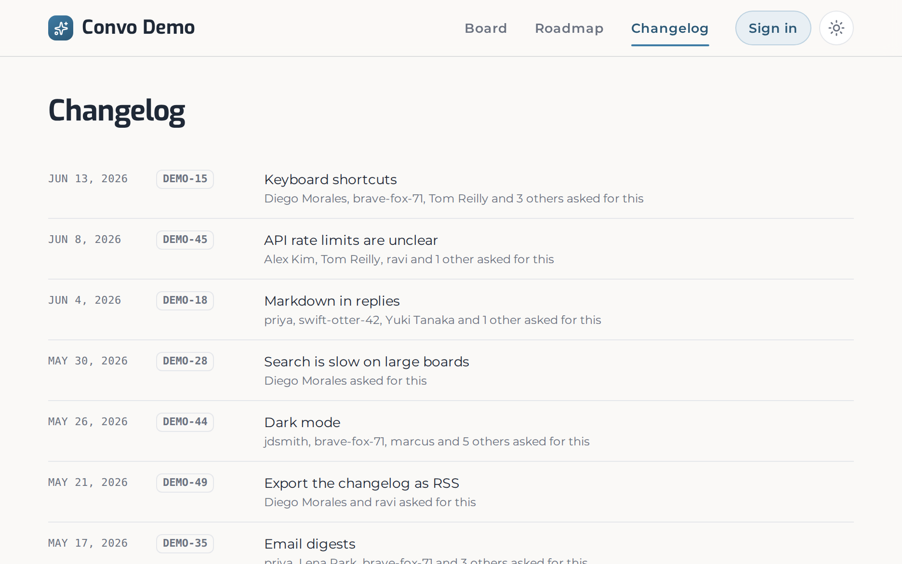
Task: Click the DEMO-45 badge
Action: pos(185,240)
